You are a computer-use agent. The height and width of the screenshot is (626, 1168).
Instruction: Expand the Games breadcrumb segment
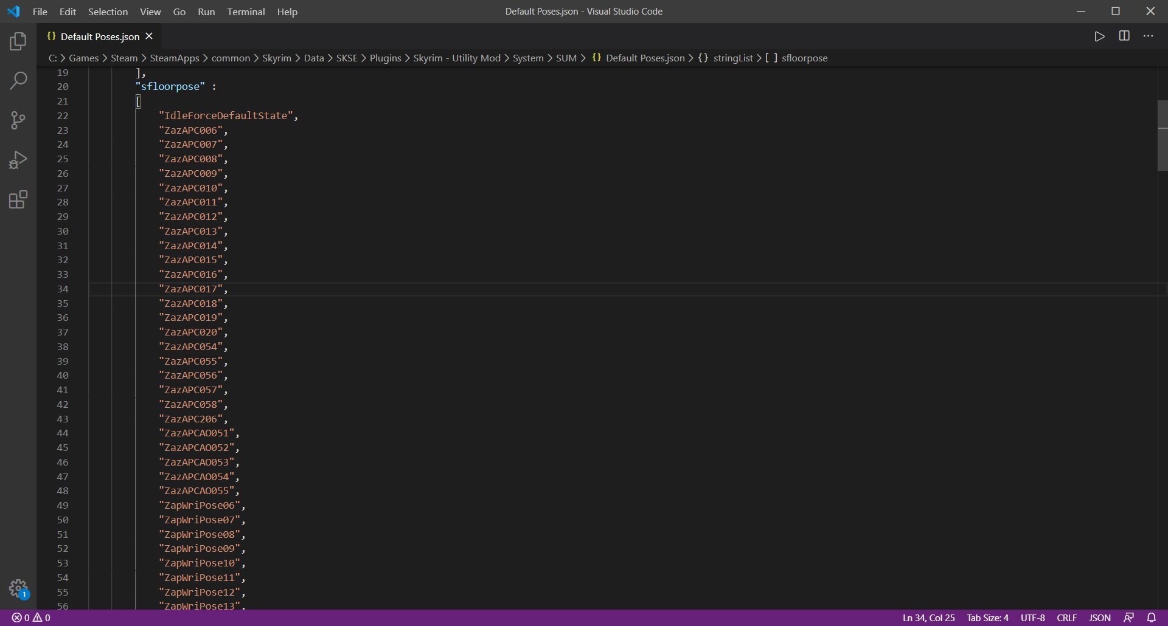coord(83,58)
